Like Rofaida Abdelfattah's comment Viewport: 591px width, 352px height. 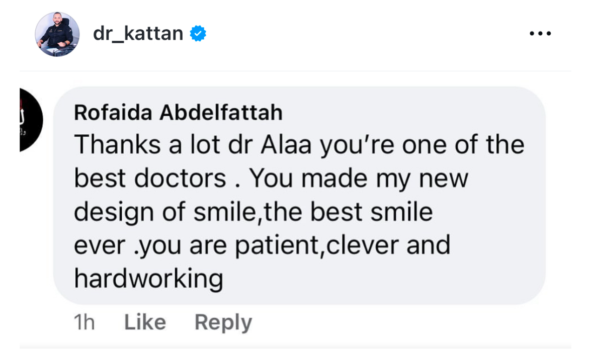click(145, 322)
